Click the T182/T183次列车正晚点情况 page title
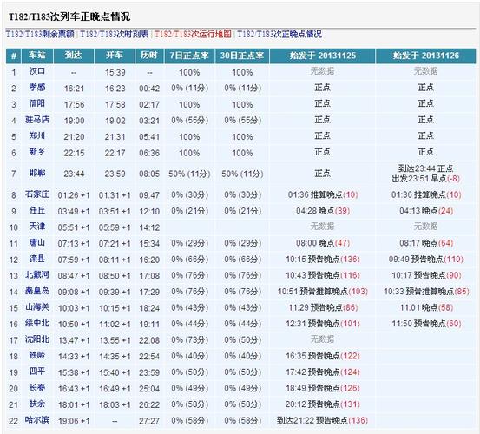This screenshot has width=480, height=434. coord(69,16)
